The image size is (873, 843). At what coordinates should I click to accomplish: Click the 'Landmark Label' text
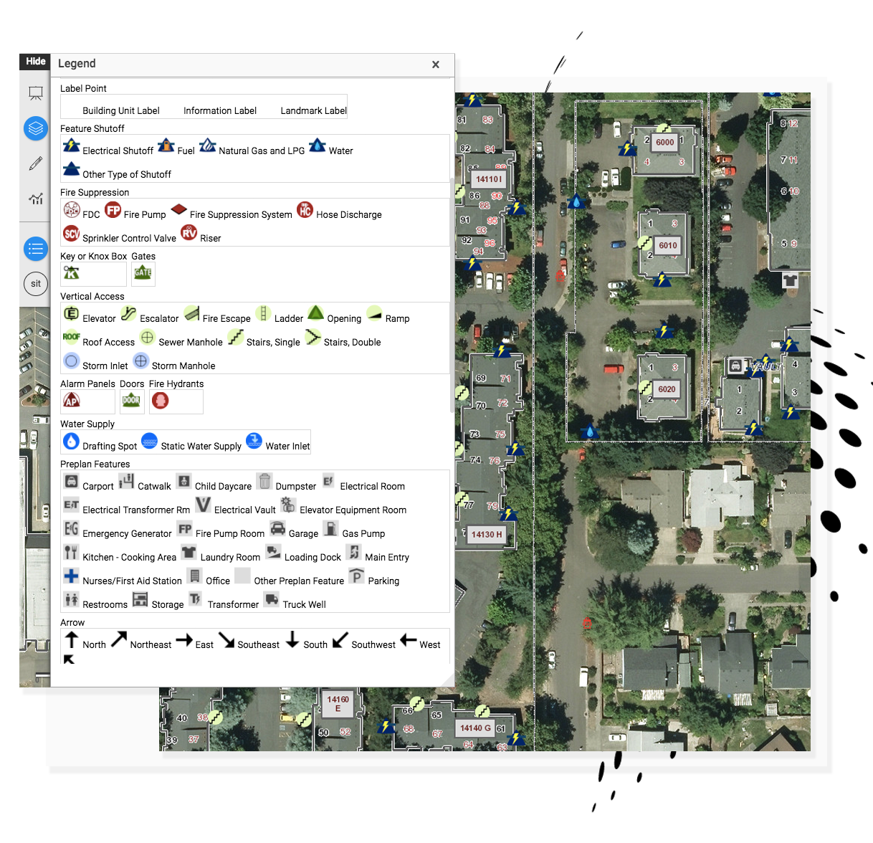coord(314,111)
